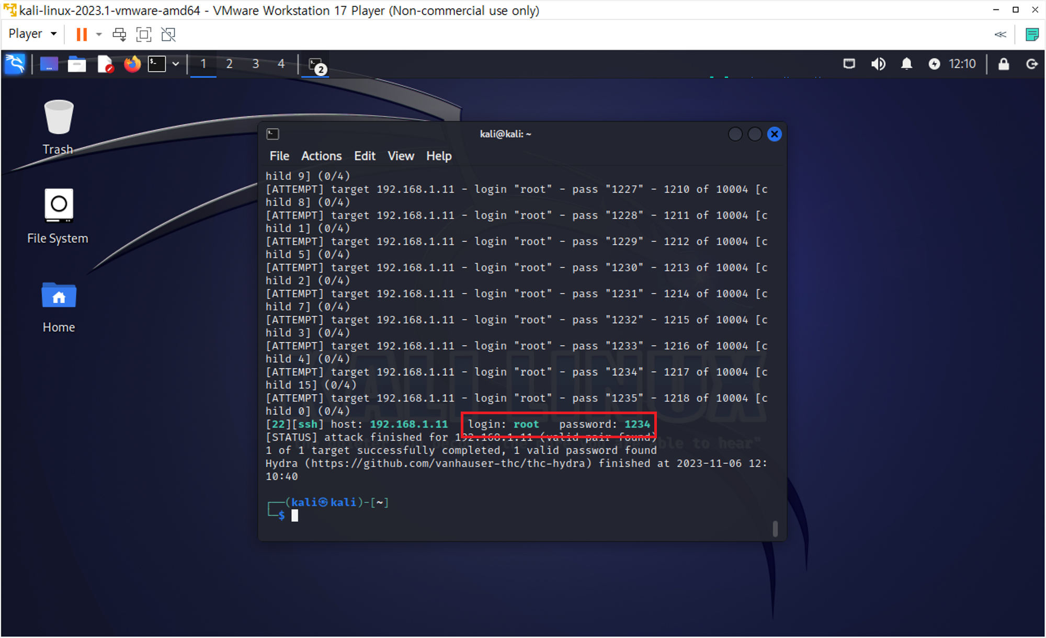Open the terminal Actions menu

click(x=321, y=156)
